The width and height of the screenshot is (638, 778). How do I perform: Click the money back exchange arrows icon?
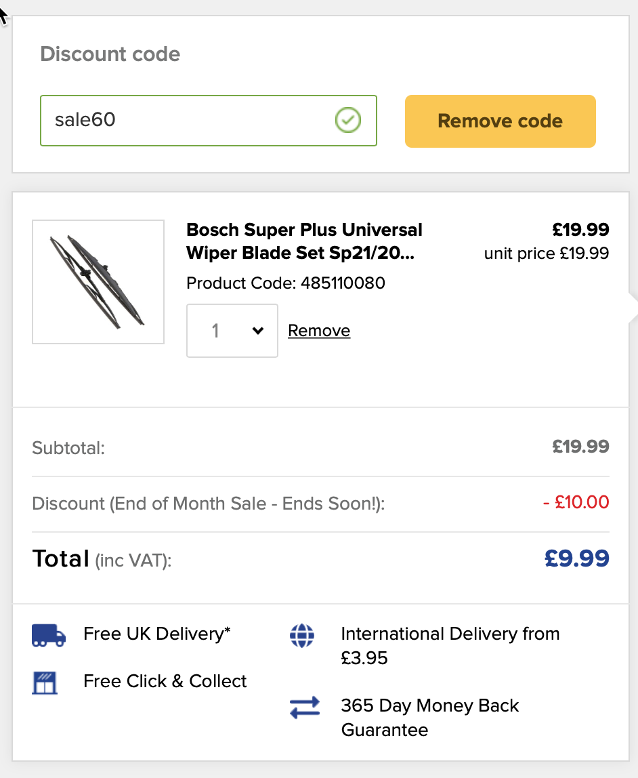(305, 708)
